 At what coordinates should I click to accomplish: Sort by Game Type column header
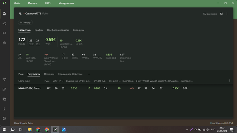pos(24,81)
